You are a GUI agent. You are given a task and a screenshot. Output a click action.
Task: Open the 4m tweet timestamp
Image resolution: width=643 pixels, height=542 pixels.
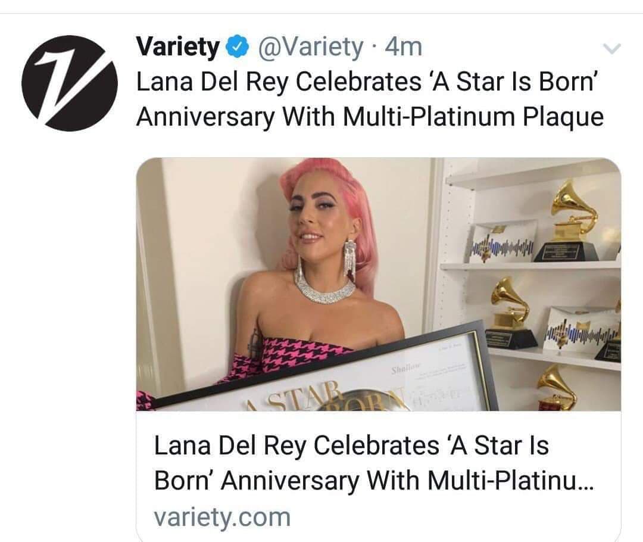[x=404, y=47]
